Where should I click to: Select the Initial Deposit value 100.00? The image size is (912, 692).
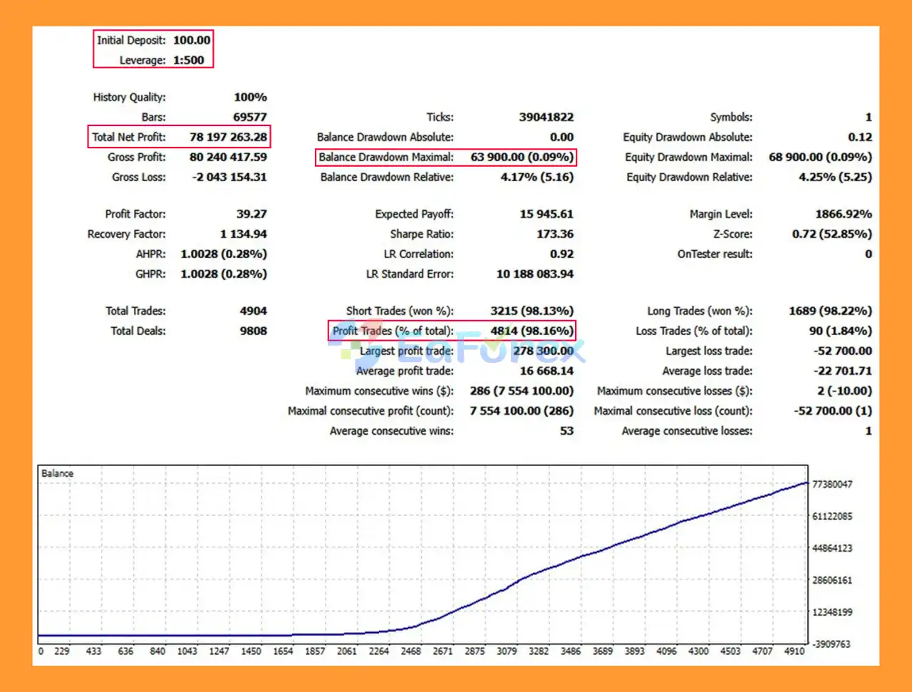192,40
